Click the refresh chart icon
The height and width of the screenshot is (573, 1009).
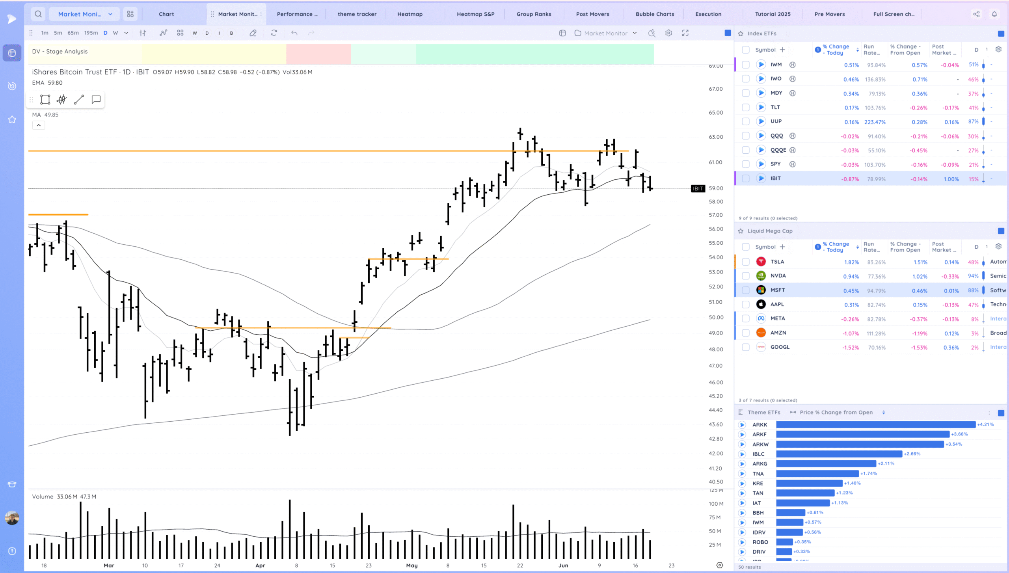coord(274,33)
